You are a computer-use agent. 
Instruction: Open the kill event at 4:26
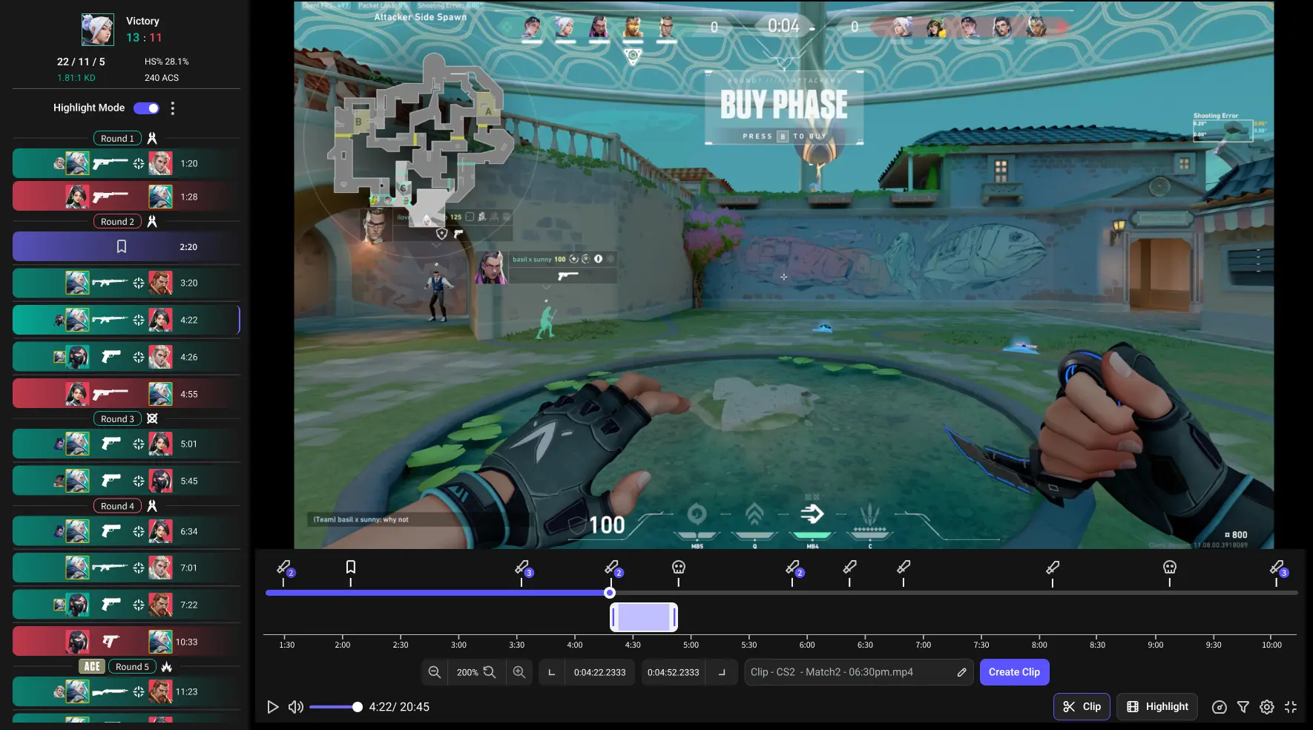click(126, 357)
